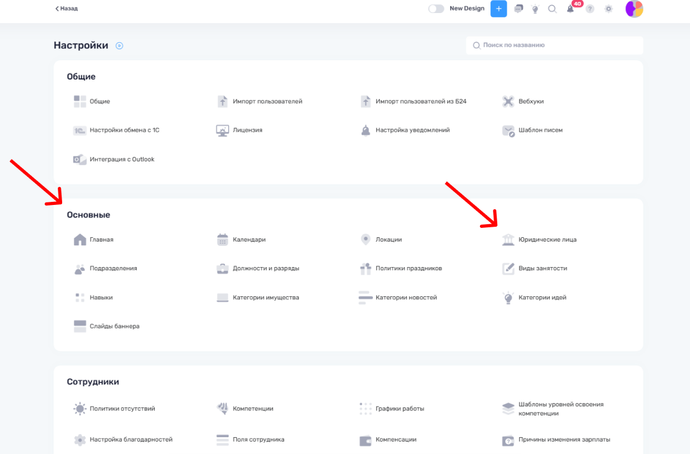Click the blue plus add button
Screen dimensions: 690x454
tap(499, 9)
